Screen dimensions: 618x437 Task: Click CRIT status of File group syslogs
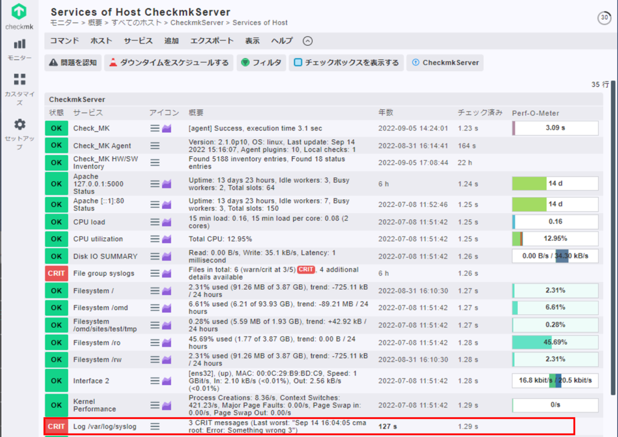click(x=56, y=273)
